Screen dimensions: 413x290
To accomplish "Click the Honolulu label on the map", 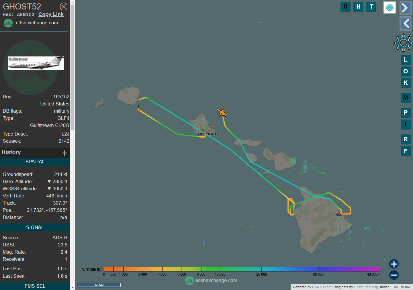I will [208, 134].
